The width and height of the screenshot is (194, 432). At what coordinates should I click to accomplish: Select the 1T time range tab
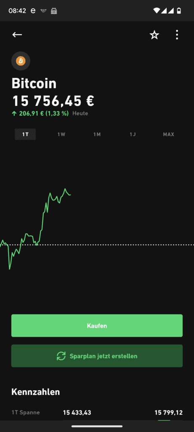25,135
